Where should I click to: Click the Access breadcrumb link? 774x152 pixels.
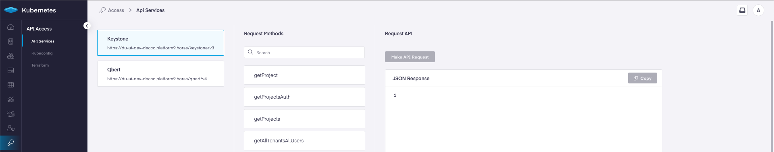116,10
